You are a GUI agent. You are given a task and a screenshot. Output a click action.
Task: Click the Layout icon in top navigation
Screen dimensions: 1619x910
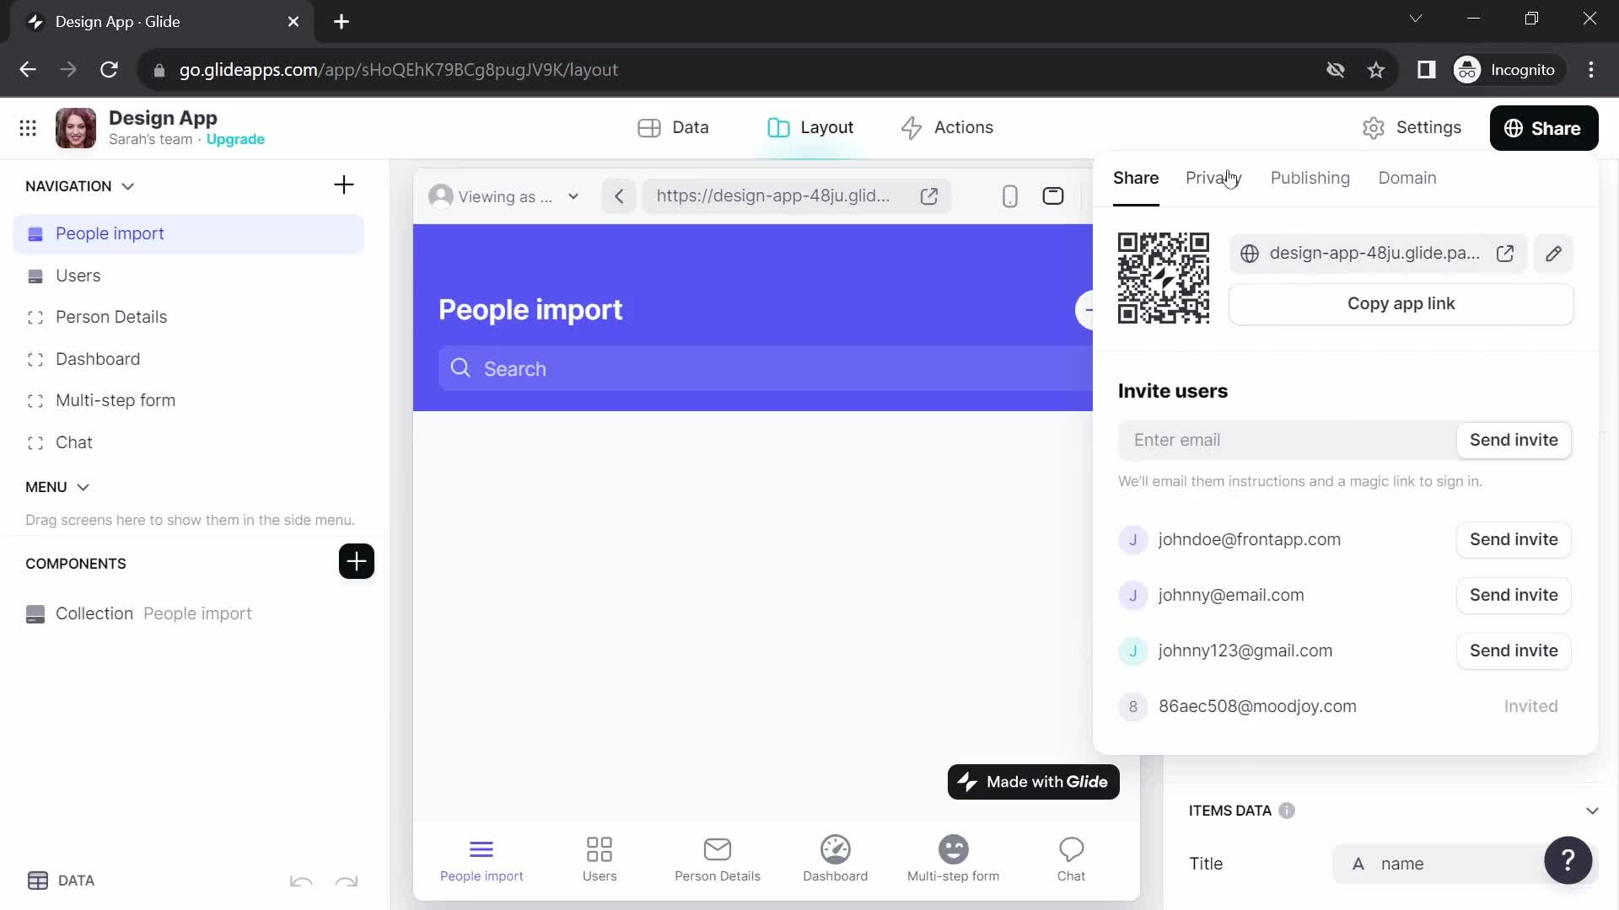point(777,126)
